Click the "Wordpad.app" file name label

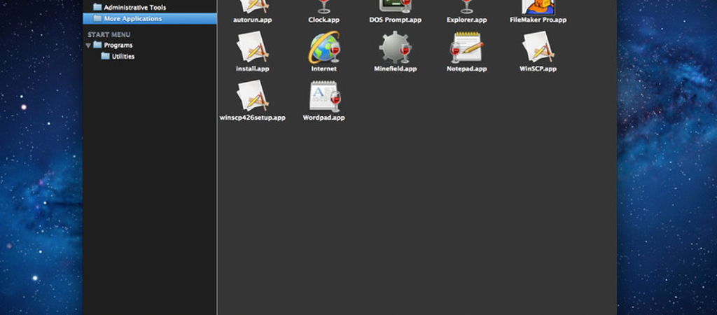click(x=323, y=118)
